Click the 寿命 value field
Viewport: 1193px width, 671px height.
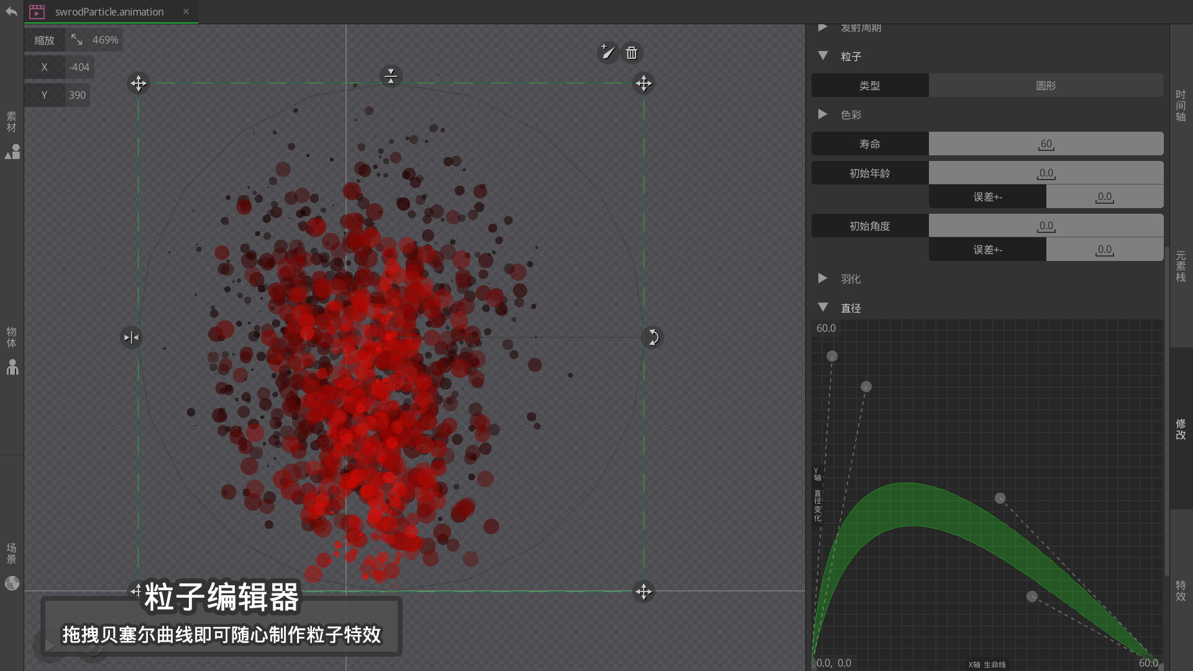pyautogui.click(x=1046, y=144)
